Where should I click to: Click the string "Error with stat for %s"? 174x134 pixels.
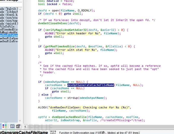(76, 50)
